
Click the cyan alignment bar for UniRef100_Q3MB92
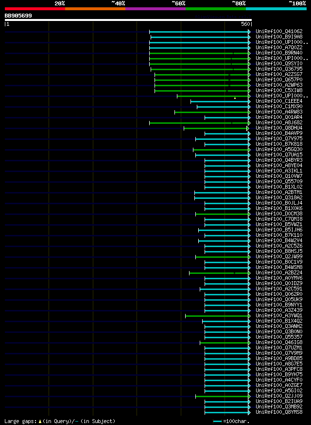228,407
